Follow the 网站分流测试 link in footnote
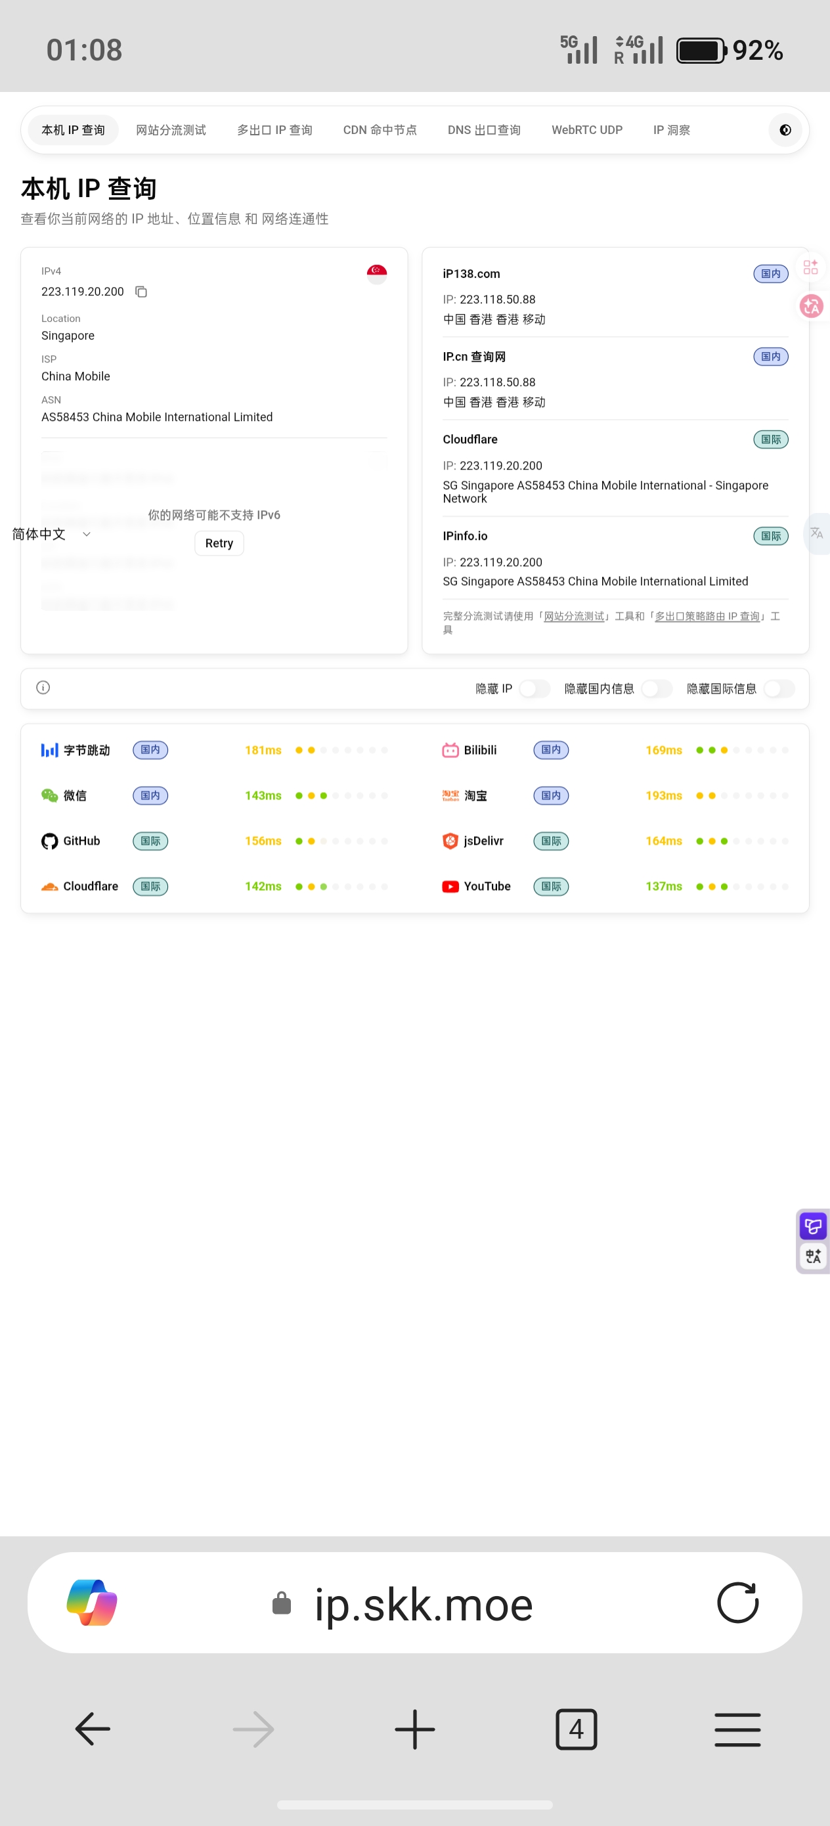 [574, 616]
